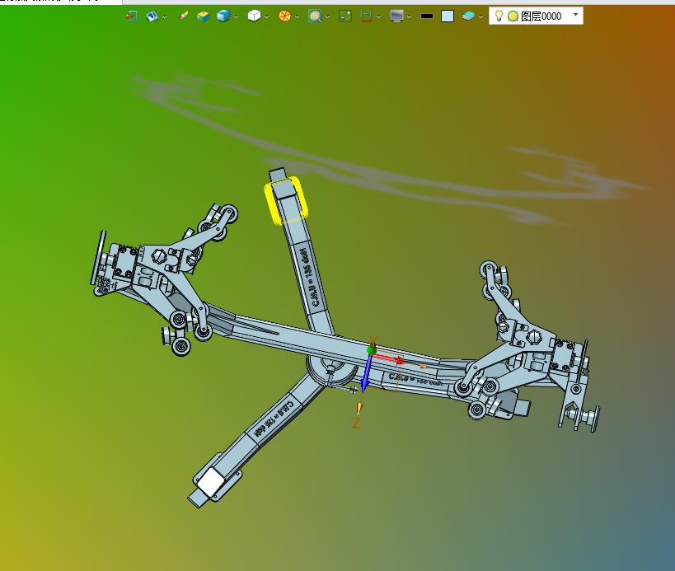Viewport: 675px width, 571px height.
Task: Expand dropdown next to blue shaded cube
Action: tap(236, 16)
